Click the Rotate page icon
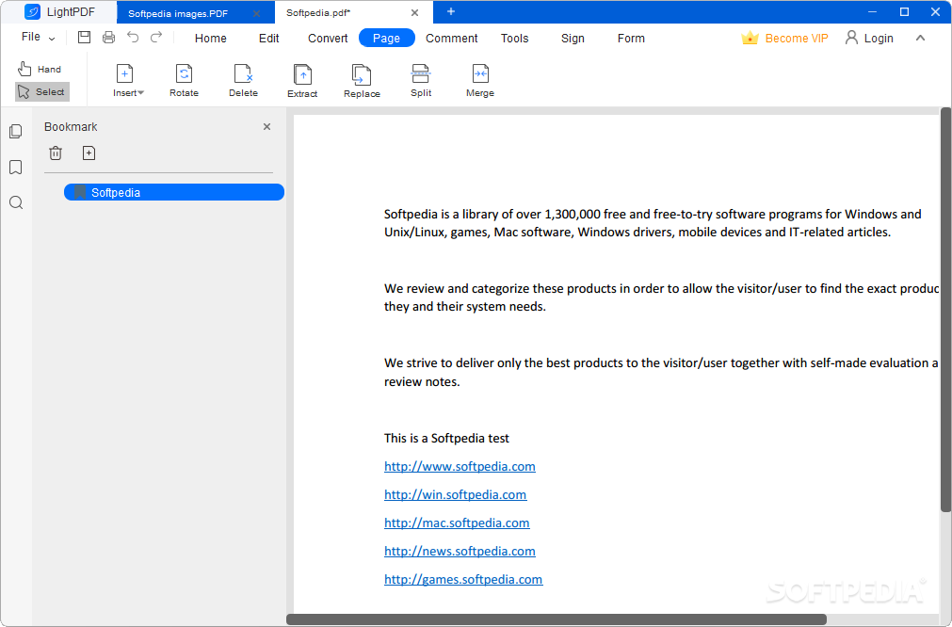This screenshot has width=952, height=627. click(x=184, y=81)
